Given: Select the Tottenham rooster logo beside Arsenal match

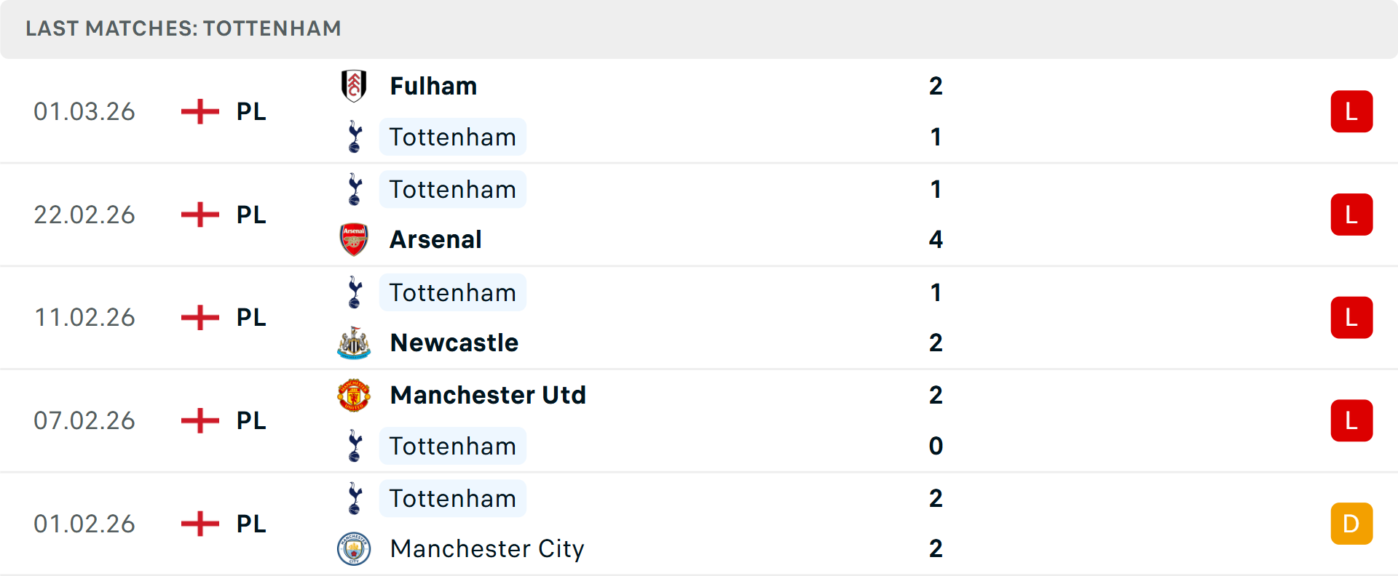Looking at the screenshot, I should coord(355,189).
